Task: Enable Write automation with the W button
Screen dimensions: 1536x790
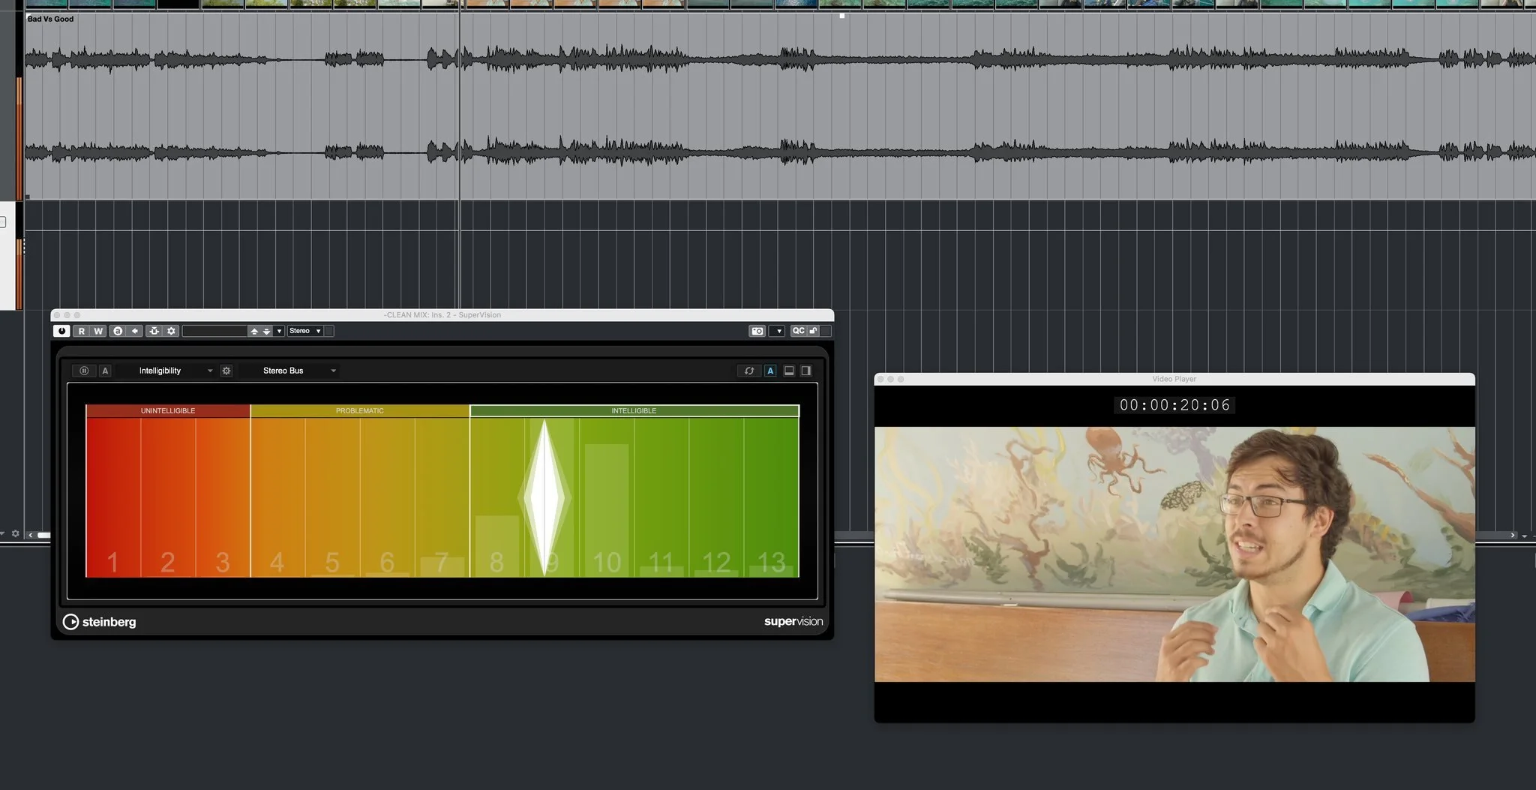Action: tap(97, 331)
